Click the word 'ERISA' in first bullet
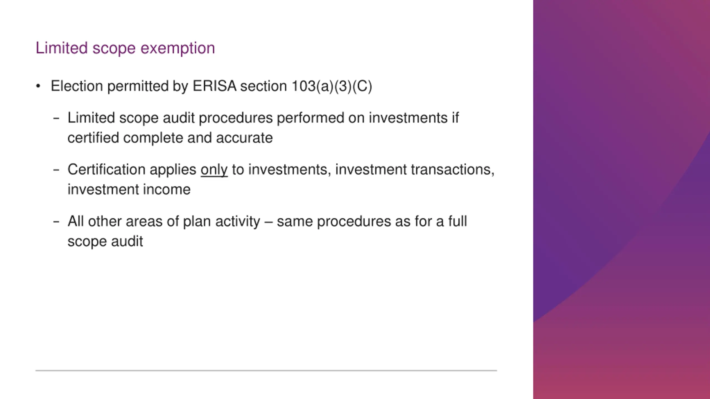Screen dimensions: 710x399 214,86
